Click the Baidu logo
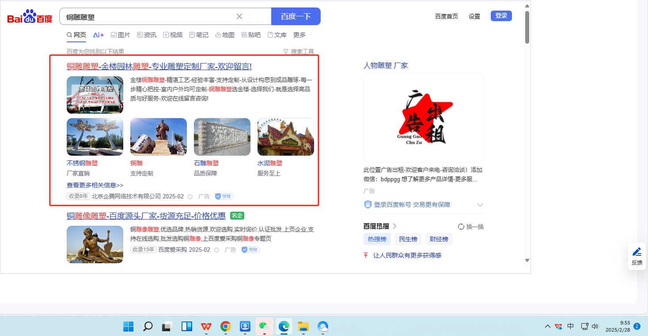This screenshot has width=648, height=336. click(x=30, y=17)
